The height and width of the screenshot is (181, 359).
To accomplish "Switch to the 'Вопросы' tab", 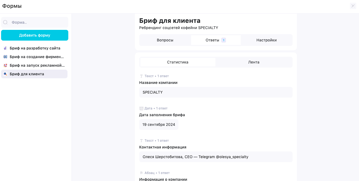I will (x=165, y=40).
